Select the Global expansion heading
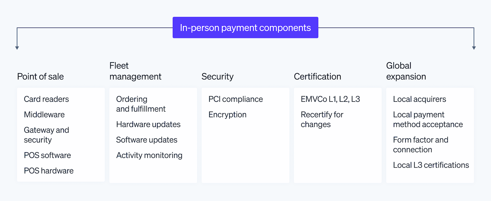Image resolution: width=491 pixels, height=201 pixels. (406, 71)
